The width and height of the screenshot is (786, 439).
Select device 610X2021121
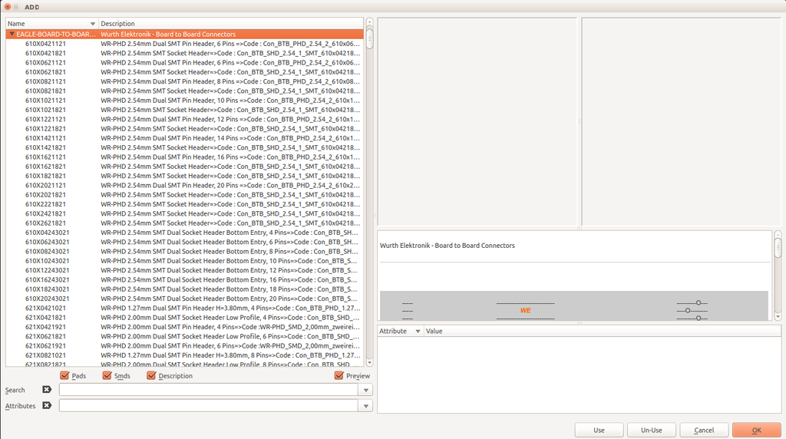[x=184, y=186]
